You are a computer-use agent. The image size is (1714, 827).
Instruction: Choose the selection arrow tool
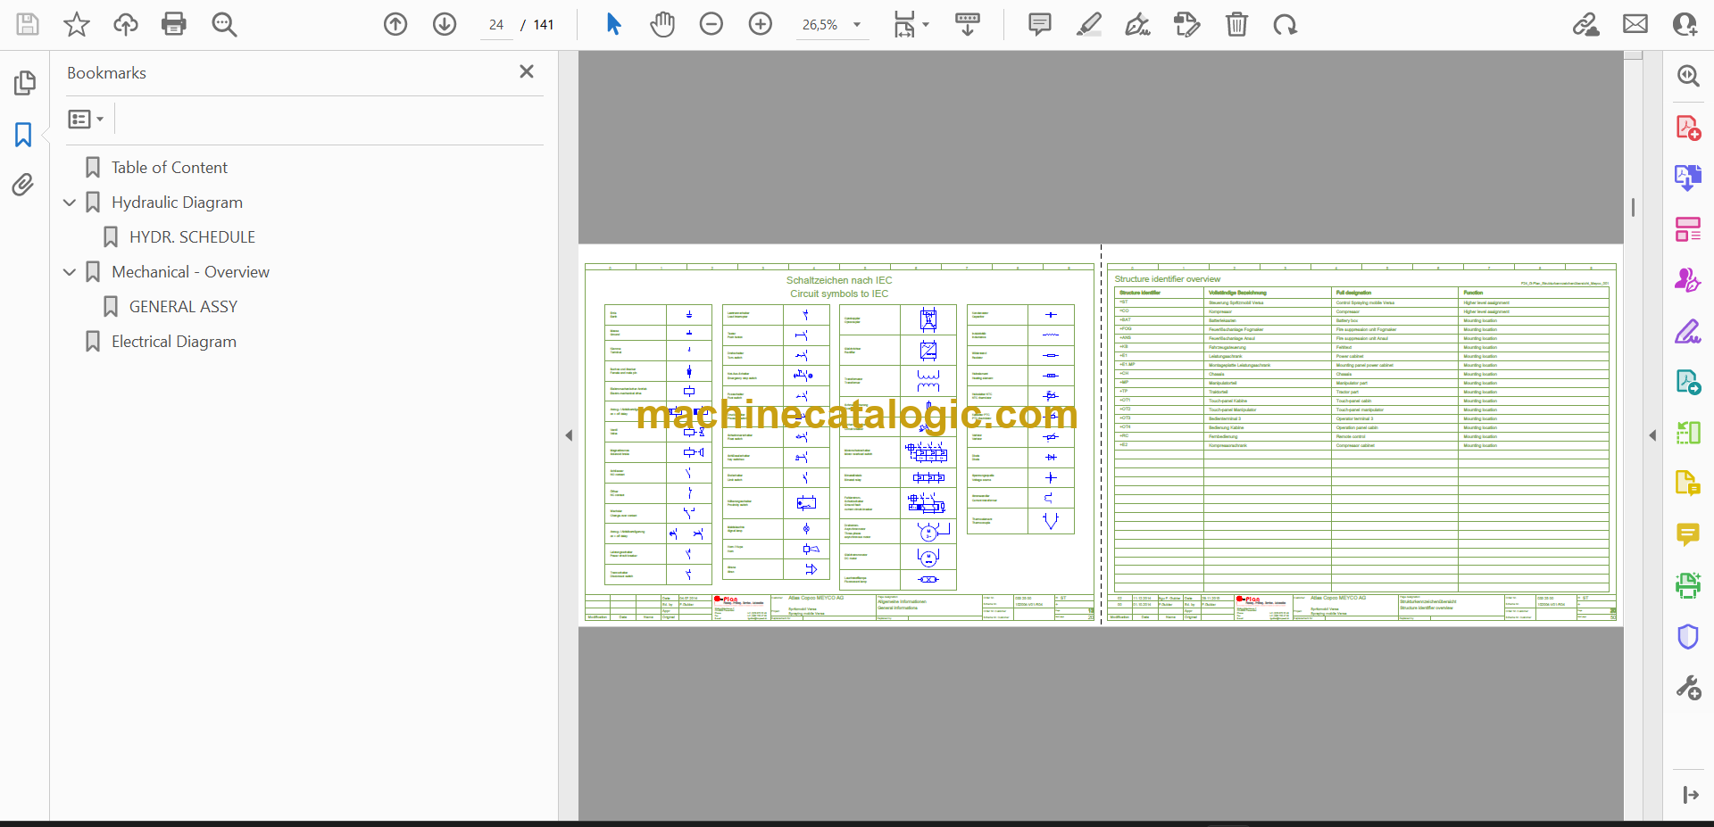point(613,24)
